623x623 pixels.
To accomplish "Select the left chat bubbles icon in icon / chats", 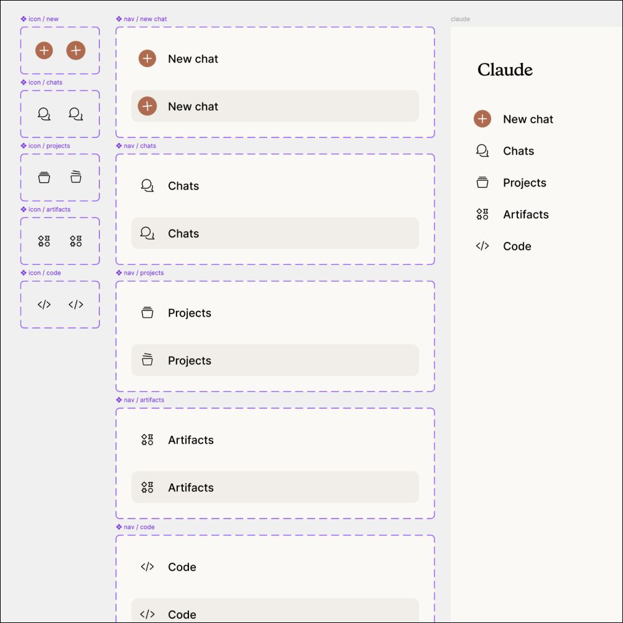I will click(44, 114).
